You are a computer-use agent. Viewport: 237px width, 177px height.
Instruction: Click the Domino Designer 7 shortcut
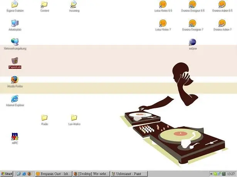[193, 23]
